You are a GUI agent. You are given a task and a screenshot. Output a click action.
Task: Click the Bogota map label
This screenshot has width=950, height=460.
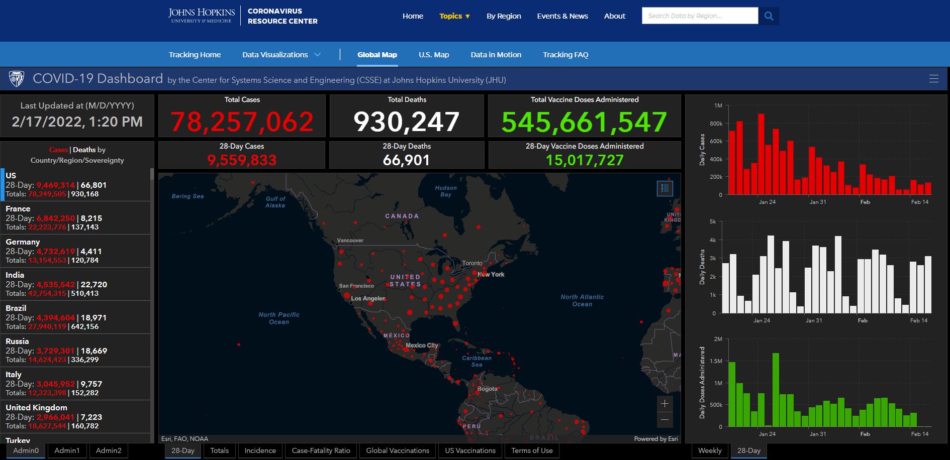487,389
